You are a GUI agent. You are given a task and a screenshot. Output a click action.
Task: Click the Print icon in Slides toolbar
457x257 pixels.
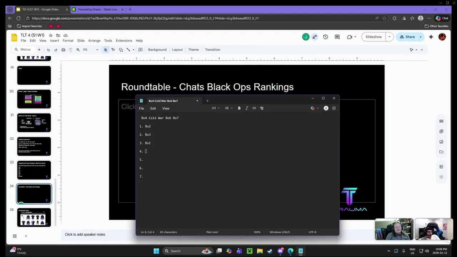coord(63,50)
